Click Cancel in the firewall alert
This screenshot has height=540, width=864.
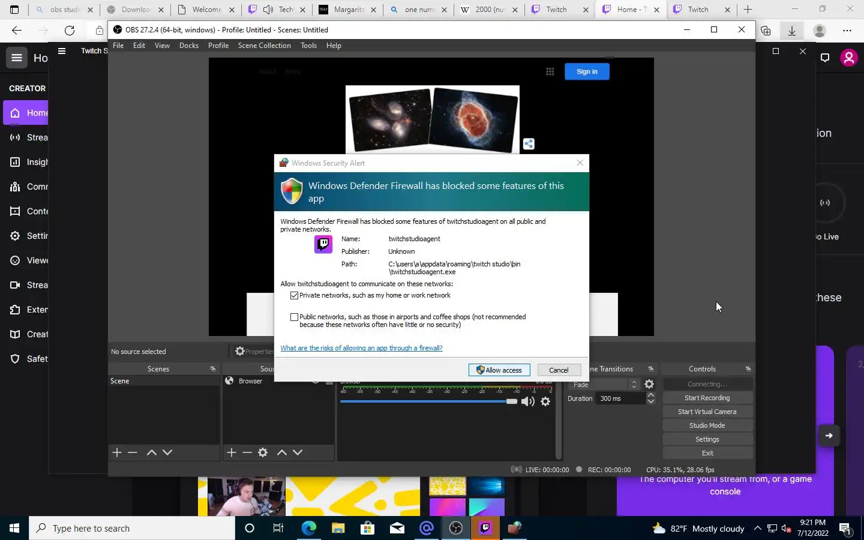(x=559, y=370)
